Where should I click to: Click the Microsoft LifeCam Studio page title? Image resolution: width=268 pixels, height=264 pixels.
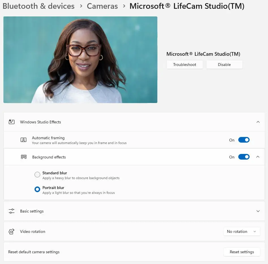pos(187,6)
